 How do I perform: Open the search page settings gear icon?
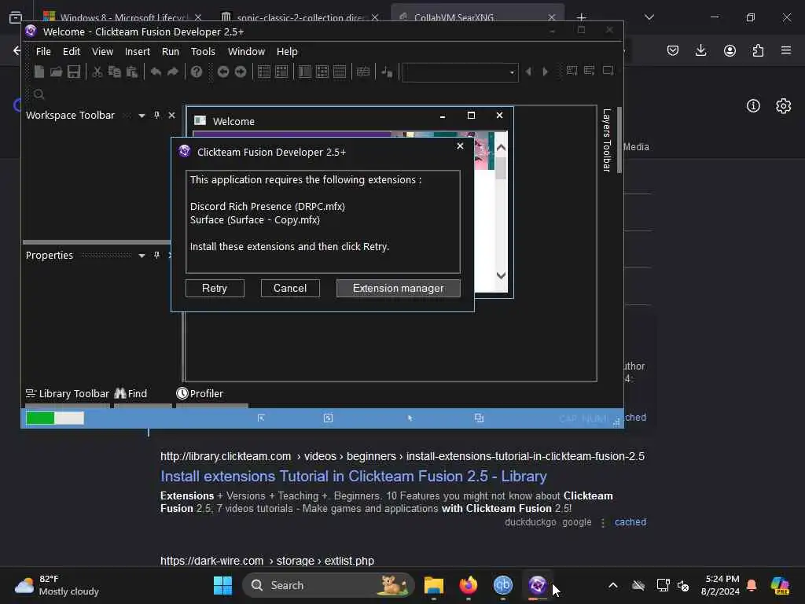click(x=784, y=106)
